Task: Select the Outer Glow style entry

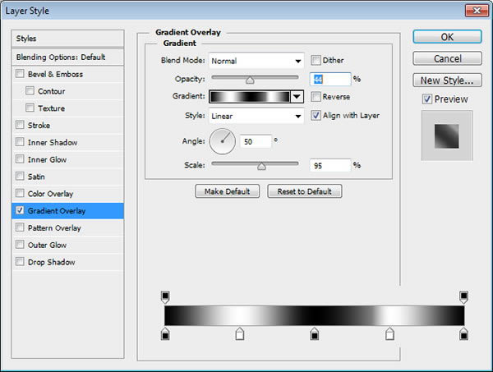Action: tap(67, 245)
